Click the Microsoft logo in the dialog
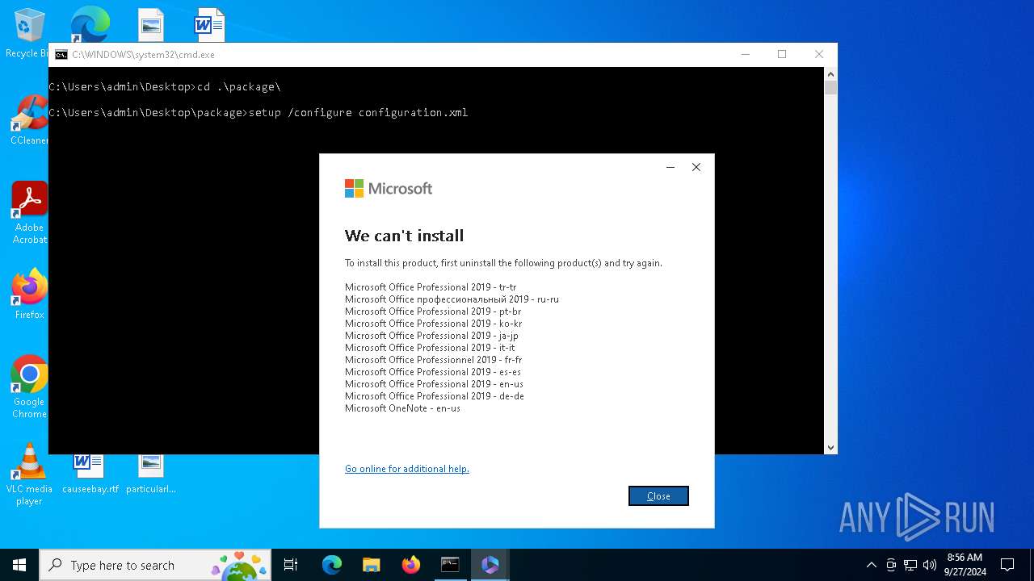Image resolution: width=1034 pixels, height=581 pixels. coord(389,188)
